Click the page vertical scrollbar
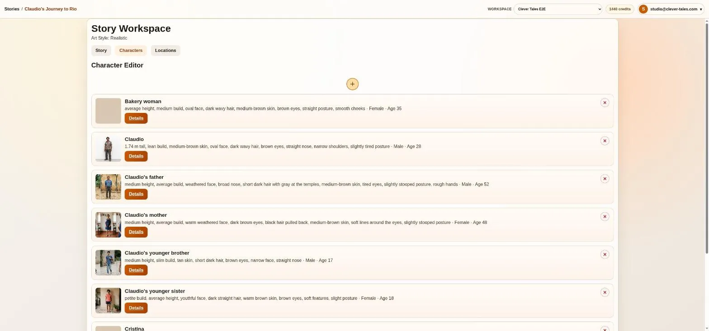 pos(707,138)
